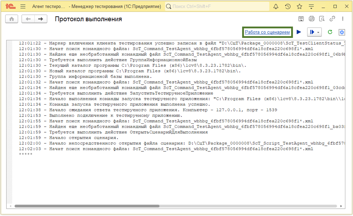353x216 pixels.
Task: Click log line 12:01:22 Маркер включения клиента
Action: click(182, 43)
